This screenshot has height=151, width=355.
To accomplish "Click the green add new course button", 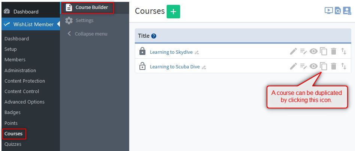I will pyautogui.click(x=173, y=12).
